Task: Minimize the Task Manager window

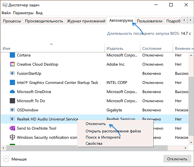Action: (156, 5)
